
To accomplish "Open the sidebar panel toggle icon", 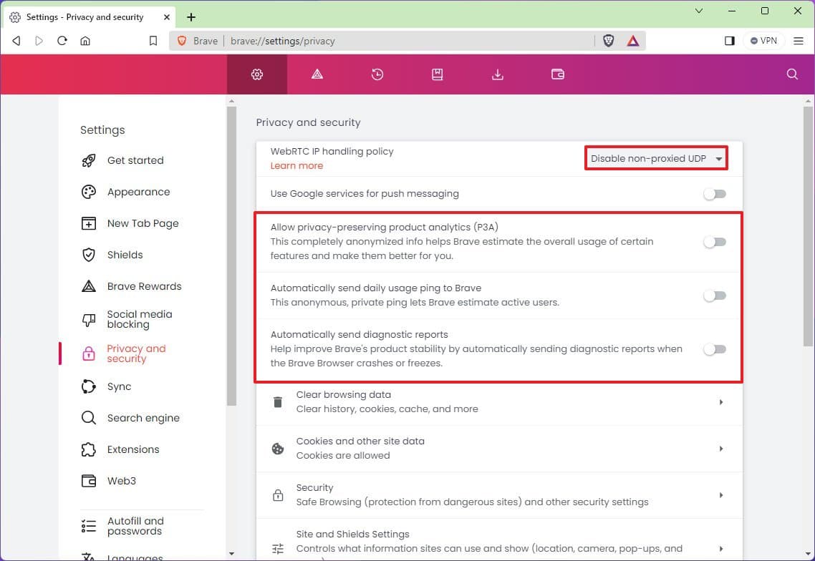I will point(730,41).
